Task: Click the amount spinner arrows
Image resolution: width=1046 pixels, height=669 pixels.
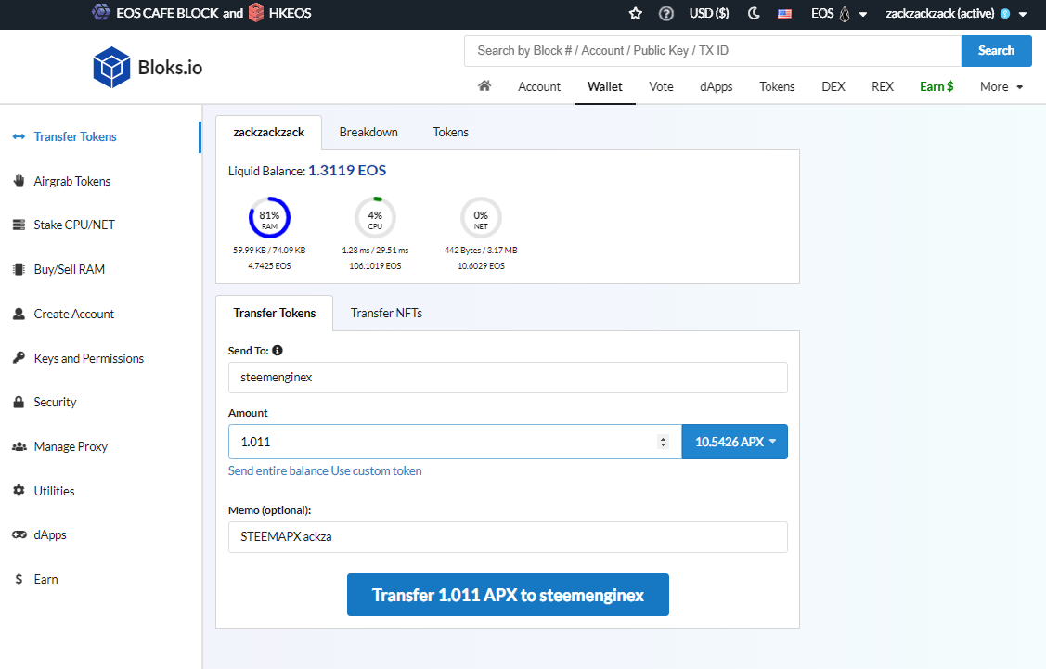Action: click(x=663, y=442)
